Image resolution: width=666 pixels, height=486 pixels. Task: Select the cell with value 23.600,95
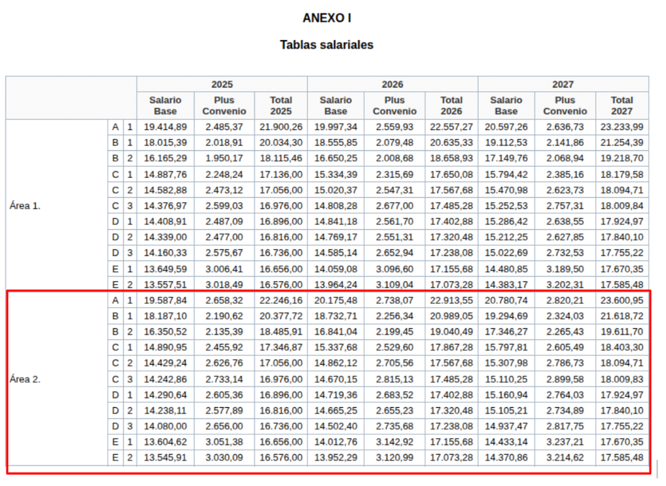pyautogui.click(x=622, y=301)
